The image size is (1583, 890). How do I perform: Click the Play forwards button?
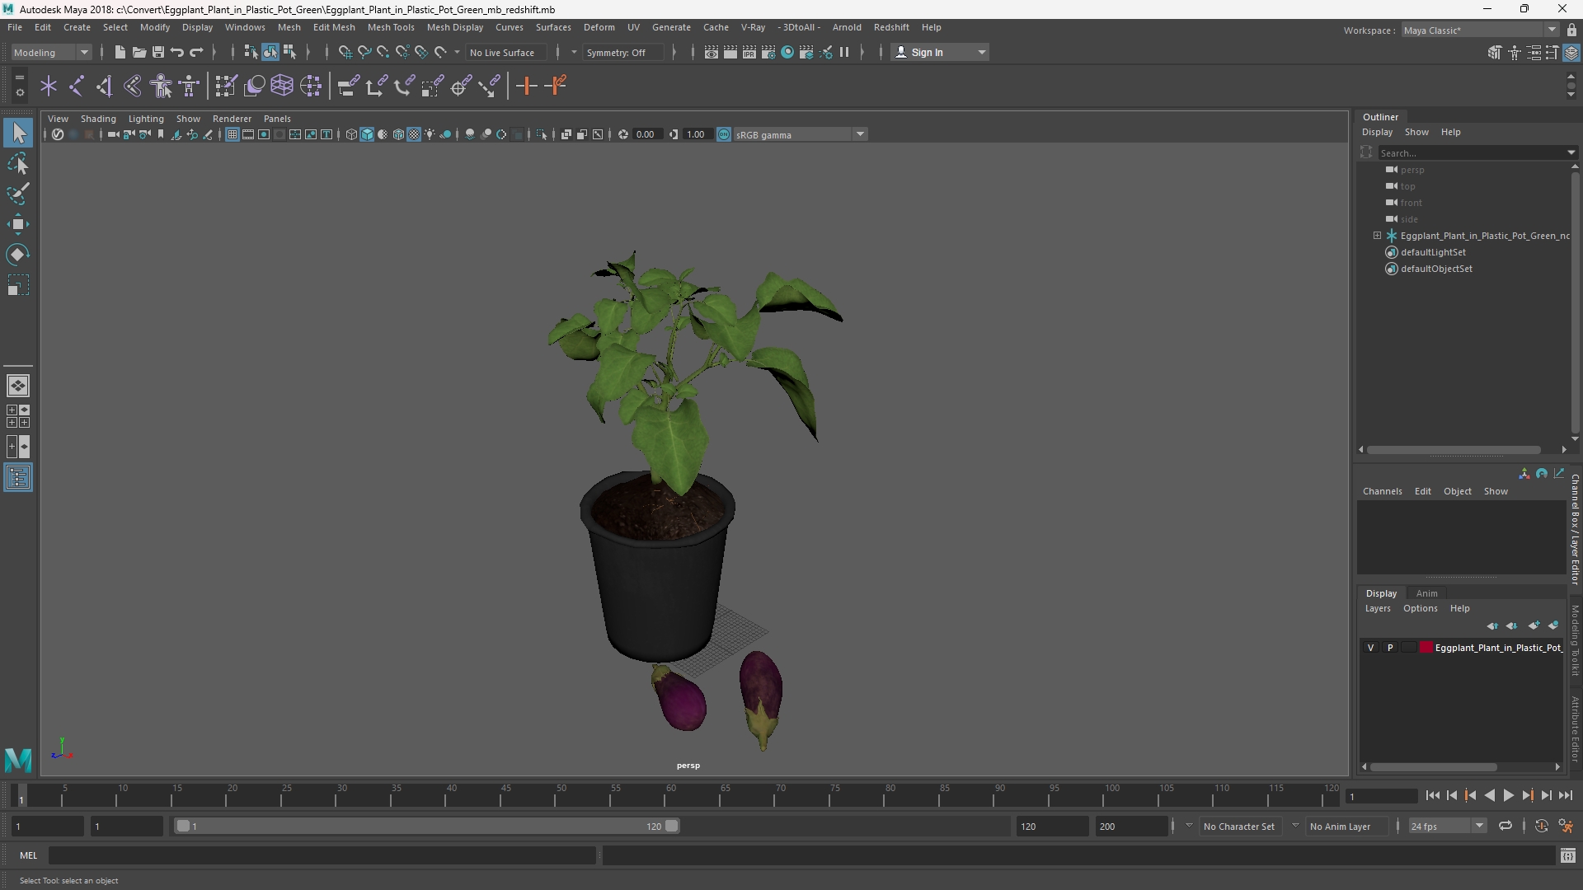pyautogui.click(x=1508, y=795)
